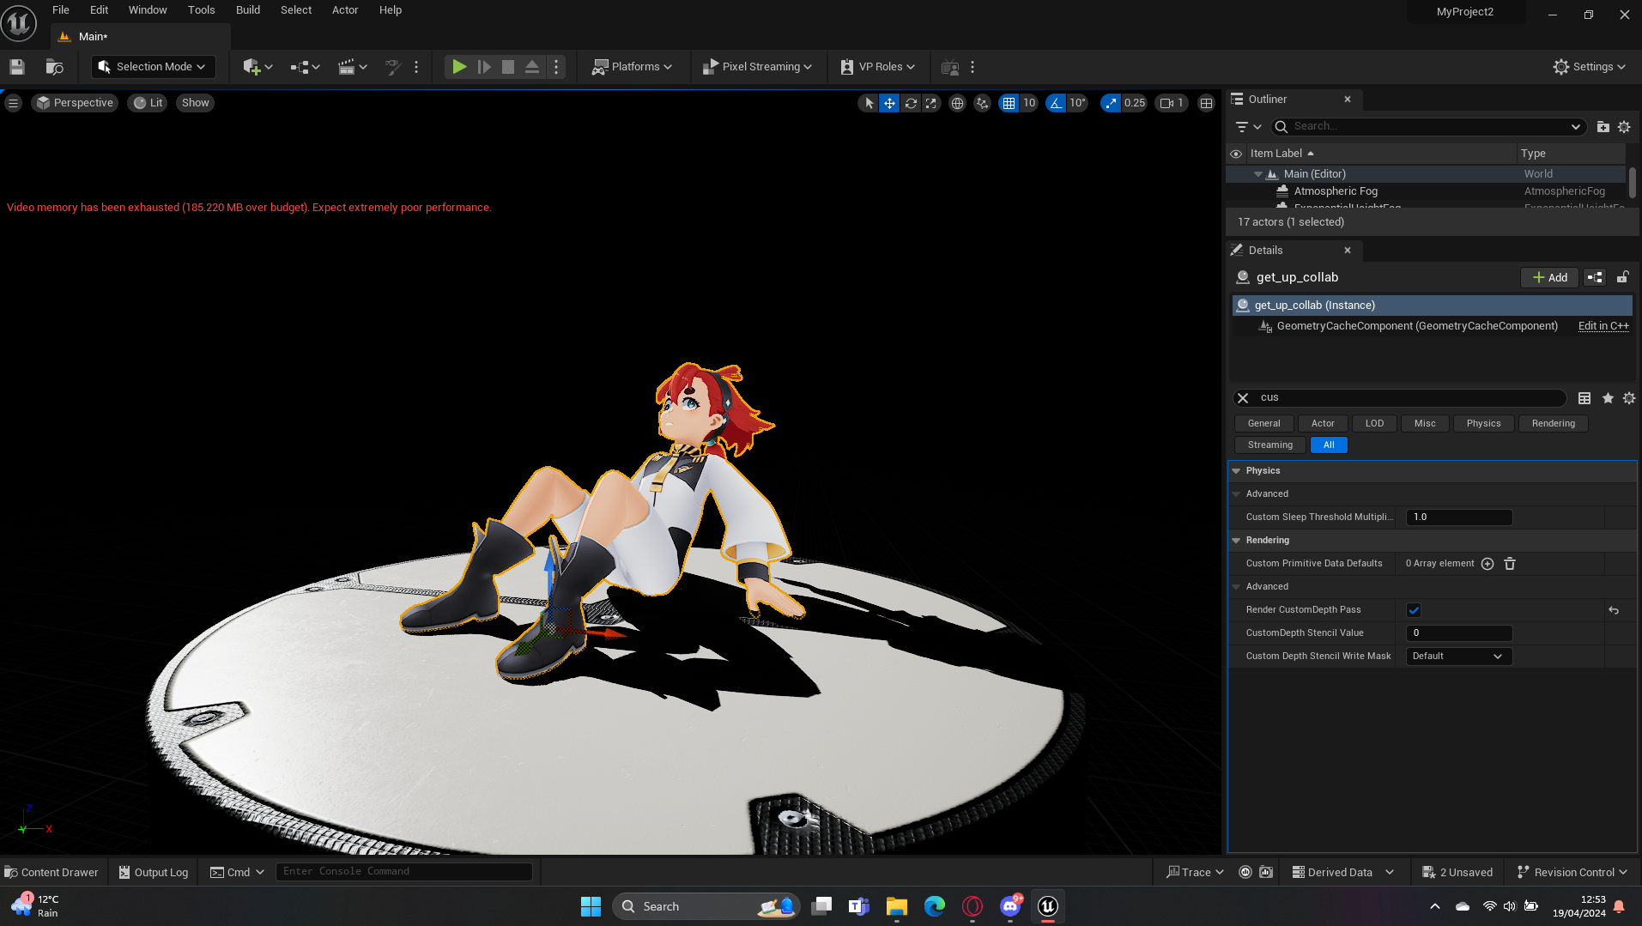Save the current level with the floppy icon
Image resolution: width=1642 pixels, height=926 pixels.
click(17, 67)
